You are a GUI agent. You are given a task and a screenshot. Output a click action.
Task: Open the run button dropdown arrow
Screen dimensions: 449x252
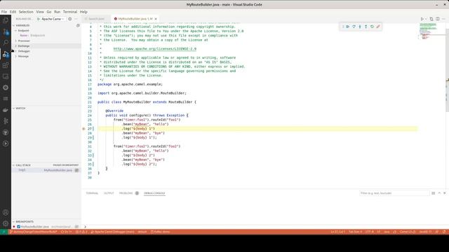coord(426,19)
